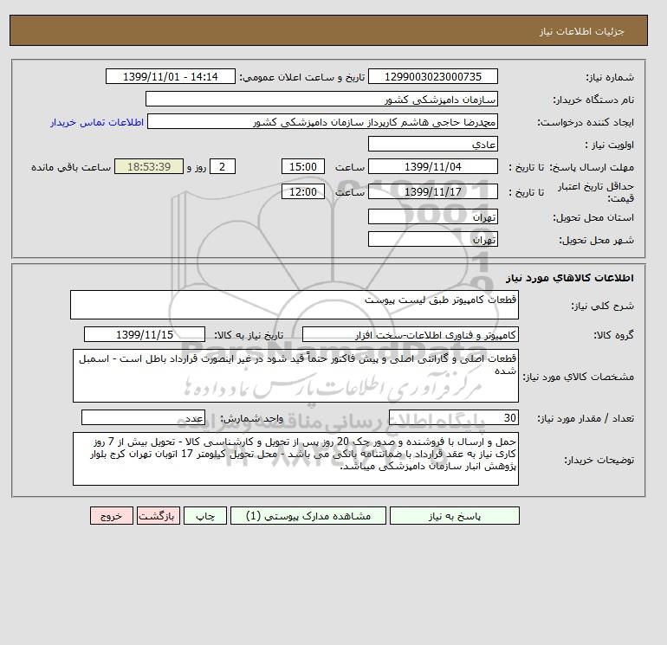The width and height of the screenshot is (667, 645).
Task: Click the پاسخ به نیاز button
Action: pos(454,516)
